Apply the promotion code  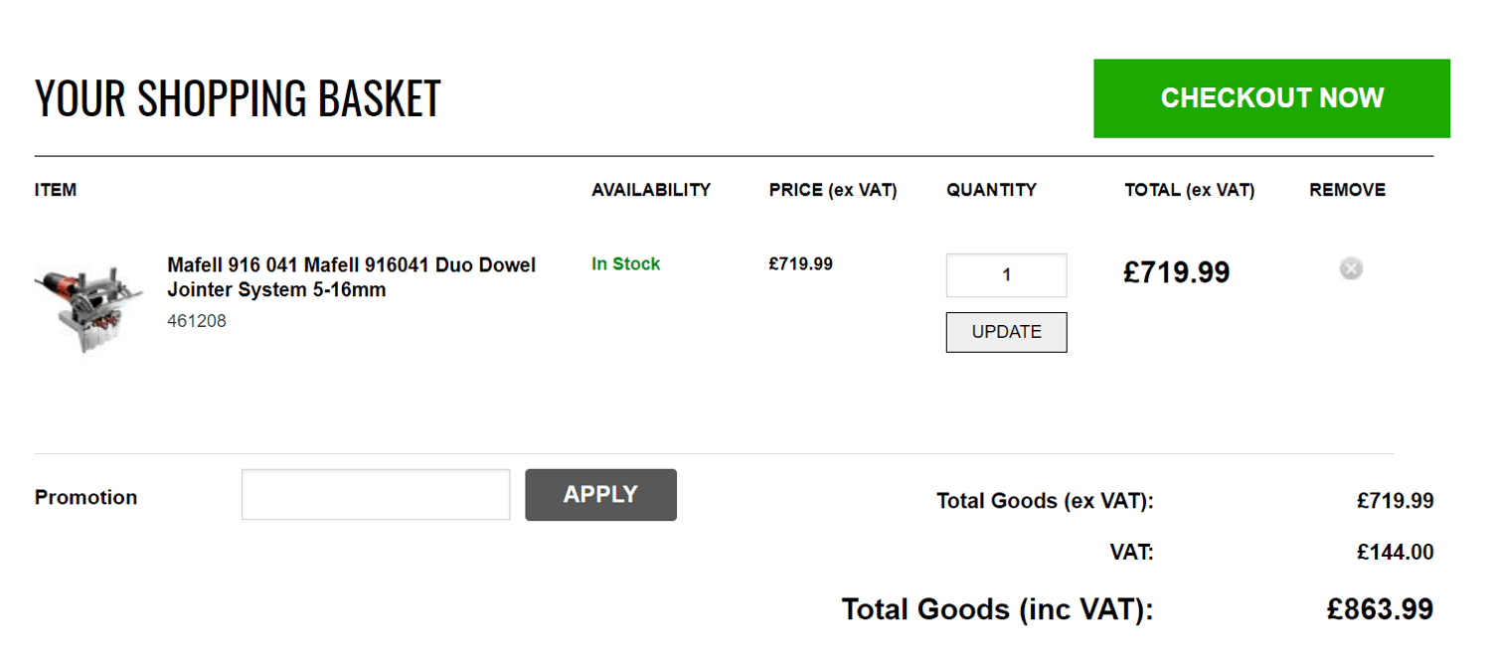(x=600, y=494)
